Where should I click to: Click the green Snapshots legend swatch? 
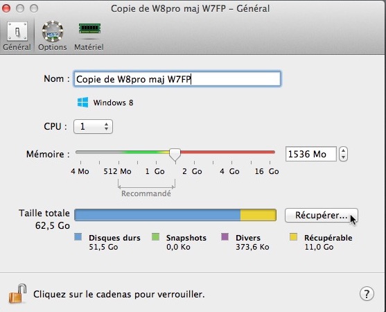tap(156, 237)
